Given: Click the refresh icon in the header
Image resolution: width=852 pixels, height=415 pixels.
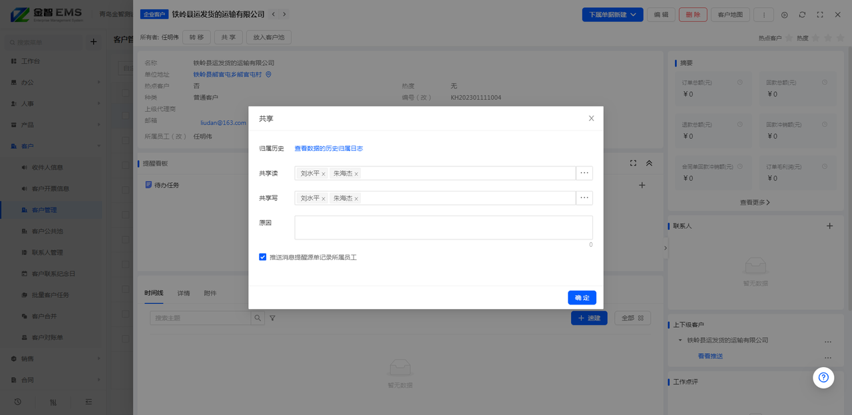Looking at the screenshot, I should pyautogui.click(x=802, y=15).
